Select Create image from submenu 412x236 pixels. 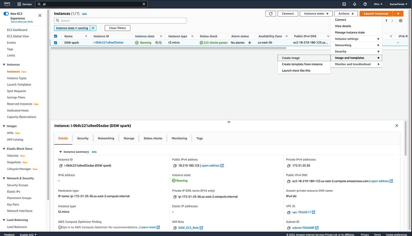pyautogui.click(x=304, y=58)
